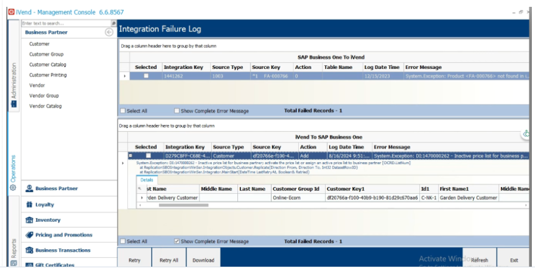Tick the Selected checkbox for key 1441262
Viewport: 535px width, 271px height.
(146, 76)
